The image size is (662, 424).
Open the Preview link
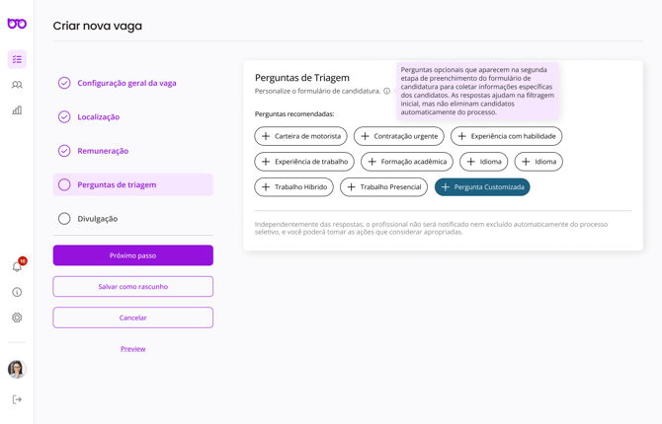pyautogui.click(x=132, y=349)
